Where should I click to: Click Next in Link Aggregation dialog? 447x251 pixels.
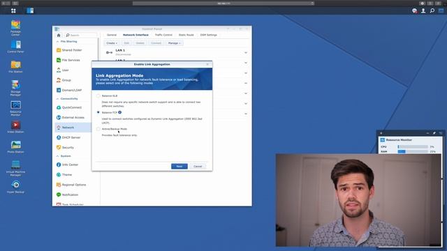(x=179, y=167)
